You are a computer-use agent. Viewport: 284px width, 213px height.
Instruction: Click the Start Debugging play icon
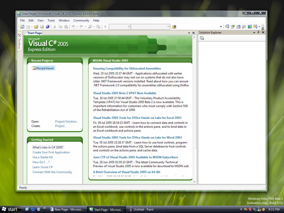coord(105,27)
